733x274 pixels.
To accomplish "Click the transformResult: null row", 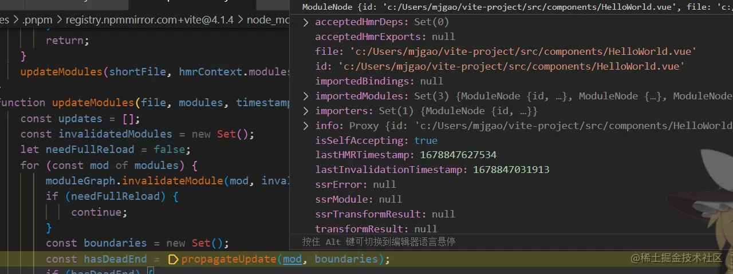I will [x=376, y=229].
